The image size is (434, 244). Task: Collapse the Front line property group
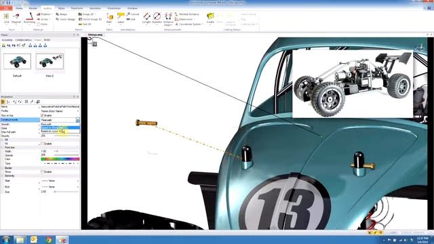tap(3, 148)
